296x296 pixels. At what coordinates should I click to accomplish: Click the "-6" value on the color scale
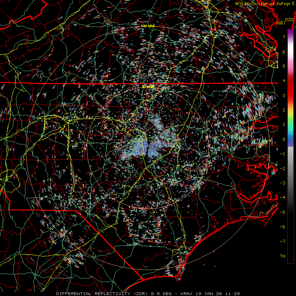coord(283,227)
